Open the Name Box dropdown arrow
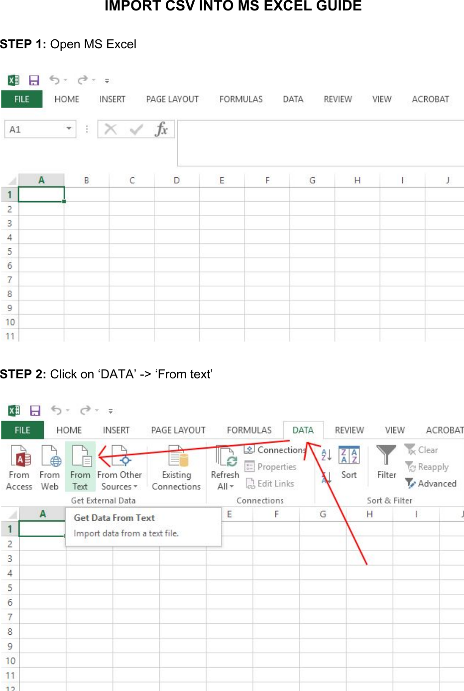Screen dimensions: 464x691 click(x=69, y=129)
